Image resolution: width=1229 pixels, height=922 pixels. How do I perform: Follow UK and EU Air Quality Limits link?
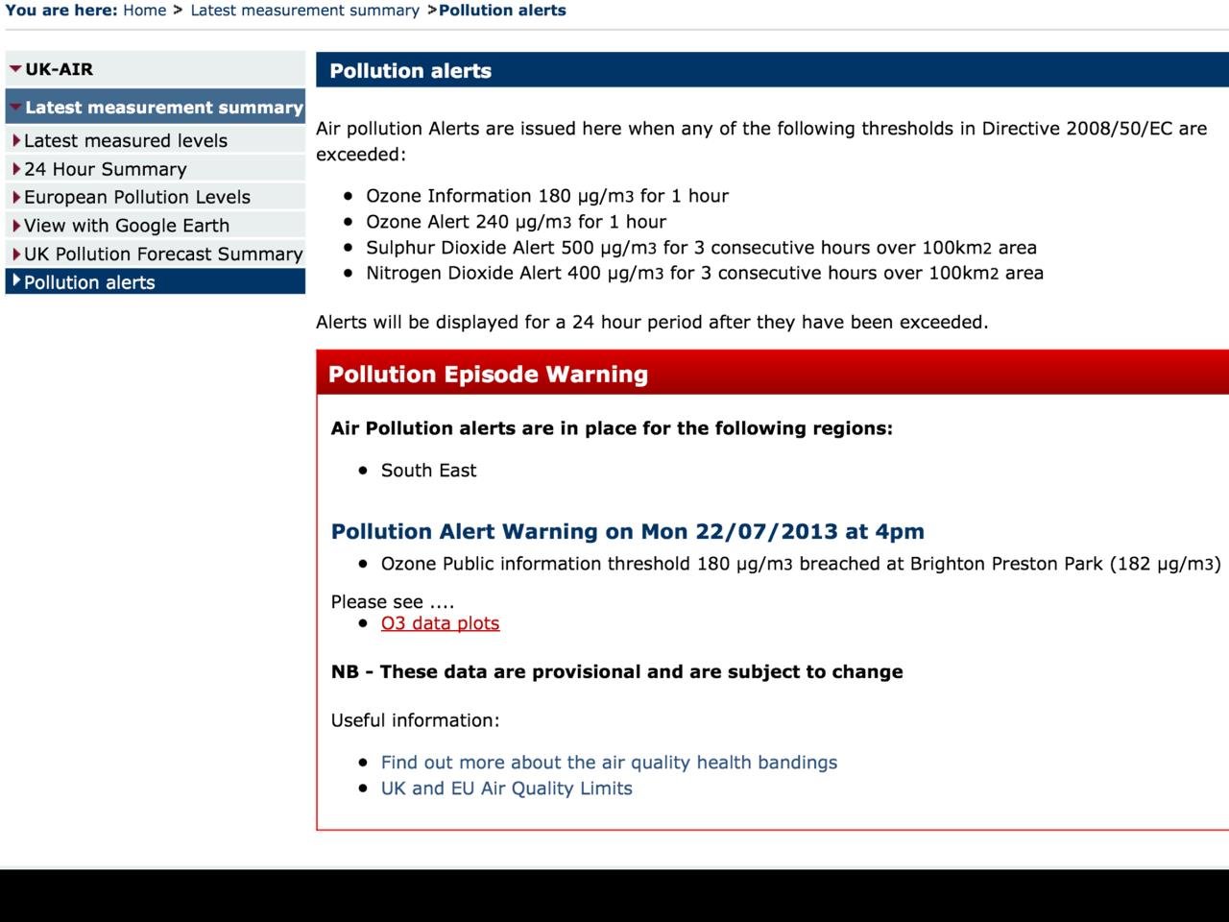pos(506,789)
